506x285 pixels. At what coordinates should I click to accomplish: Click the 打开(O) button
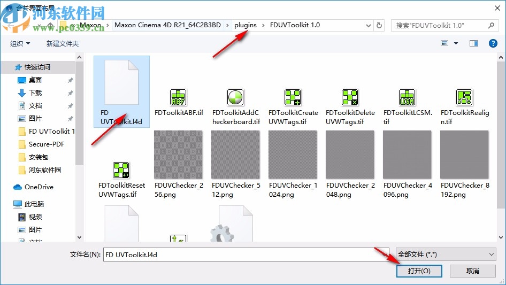pyautogui.click(x=419, y=271)
